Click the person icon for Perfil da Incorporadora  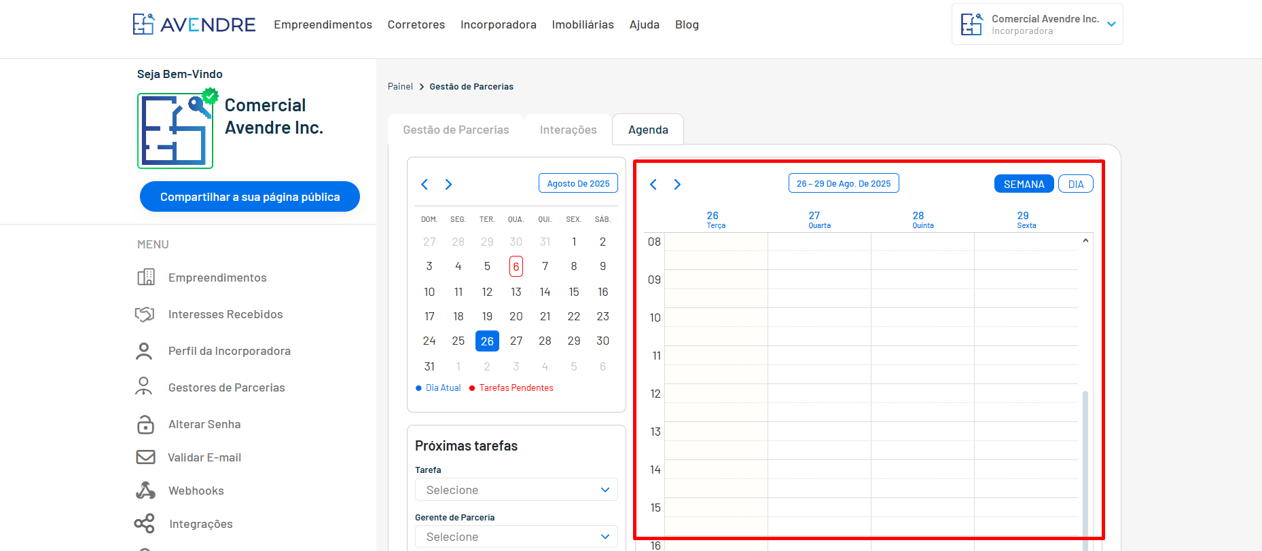pos(144,351)
